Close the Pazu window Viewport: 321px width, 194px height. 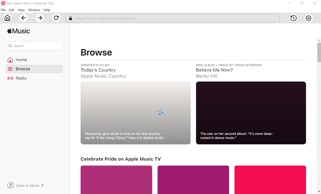point(315,3)
